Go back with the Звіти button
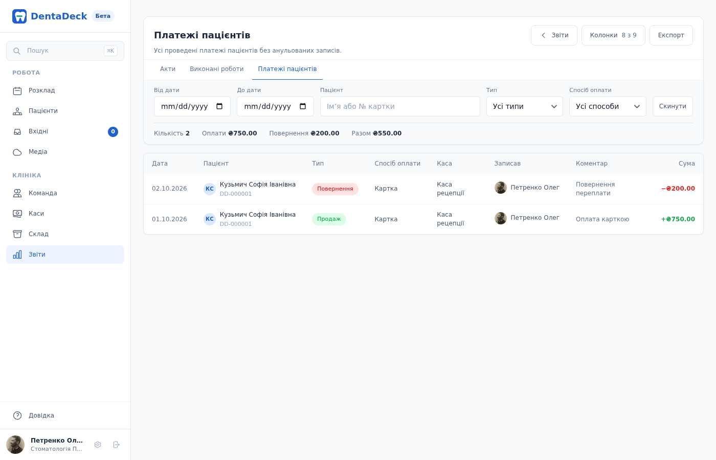Screen dimensions: 716x460 [x=554, y=35]
